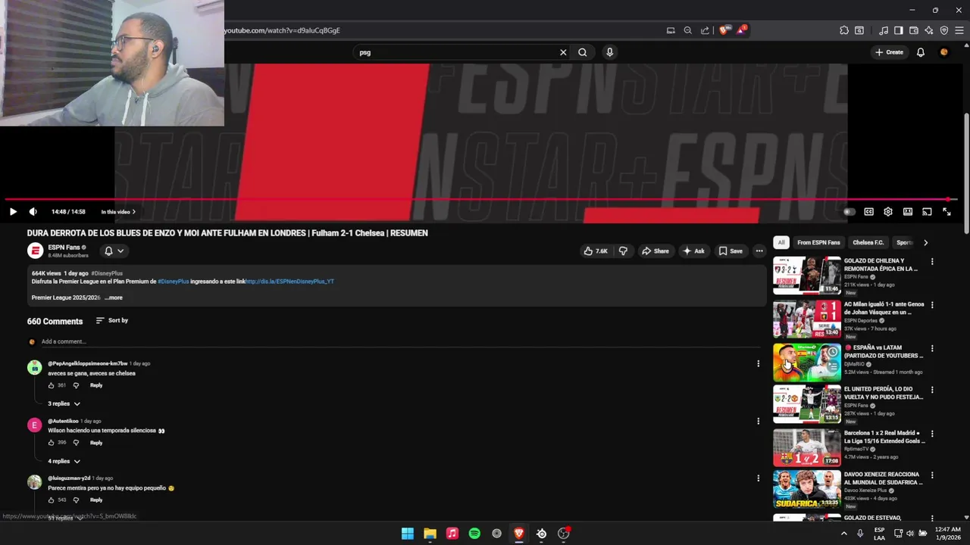970x545 pixels.
Task: Dislike the video with thumbs down
Action: 624,251
